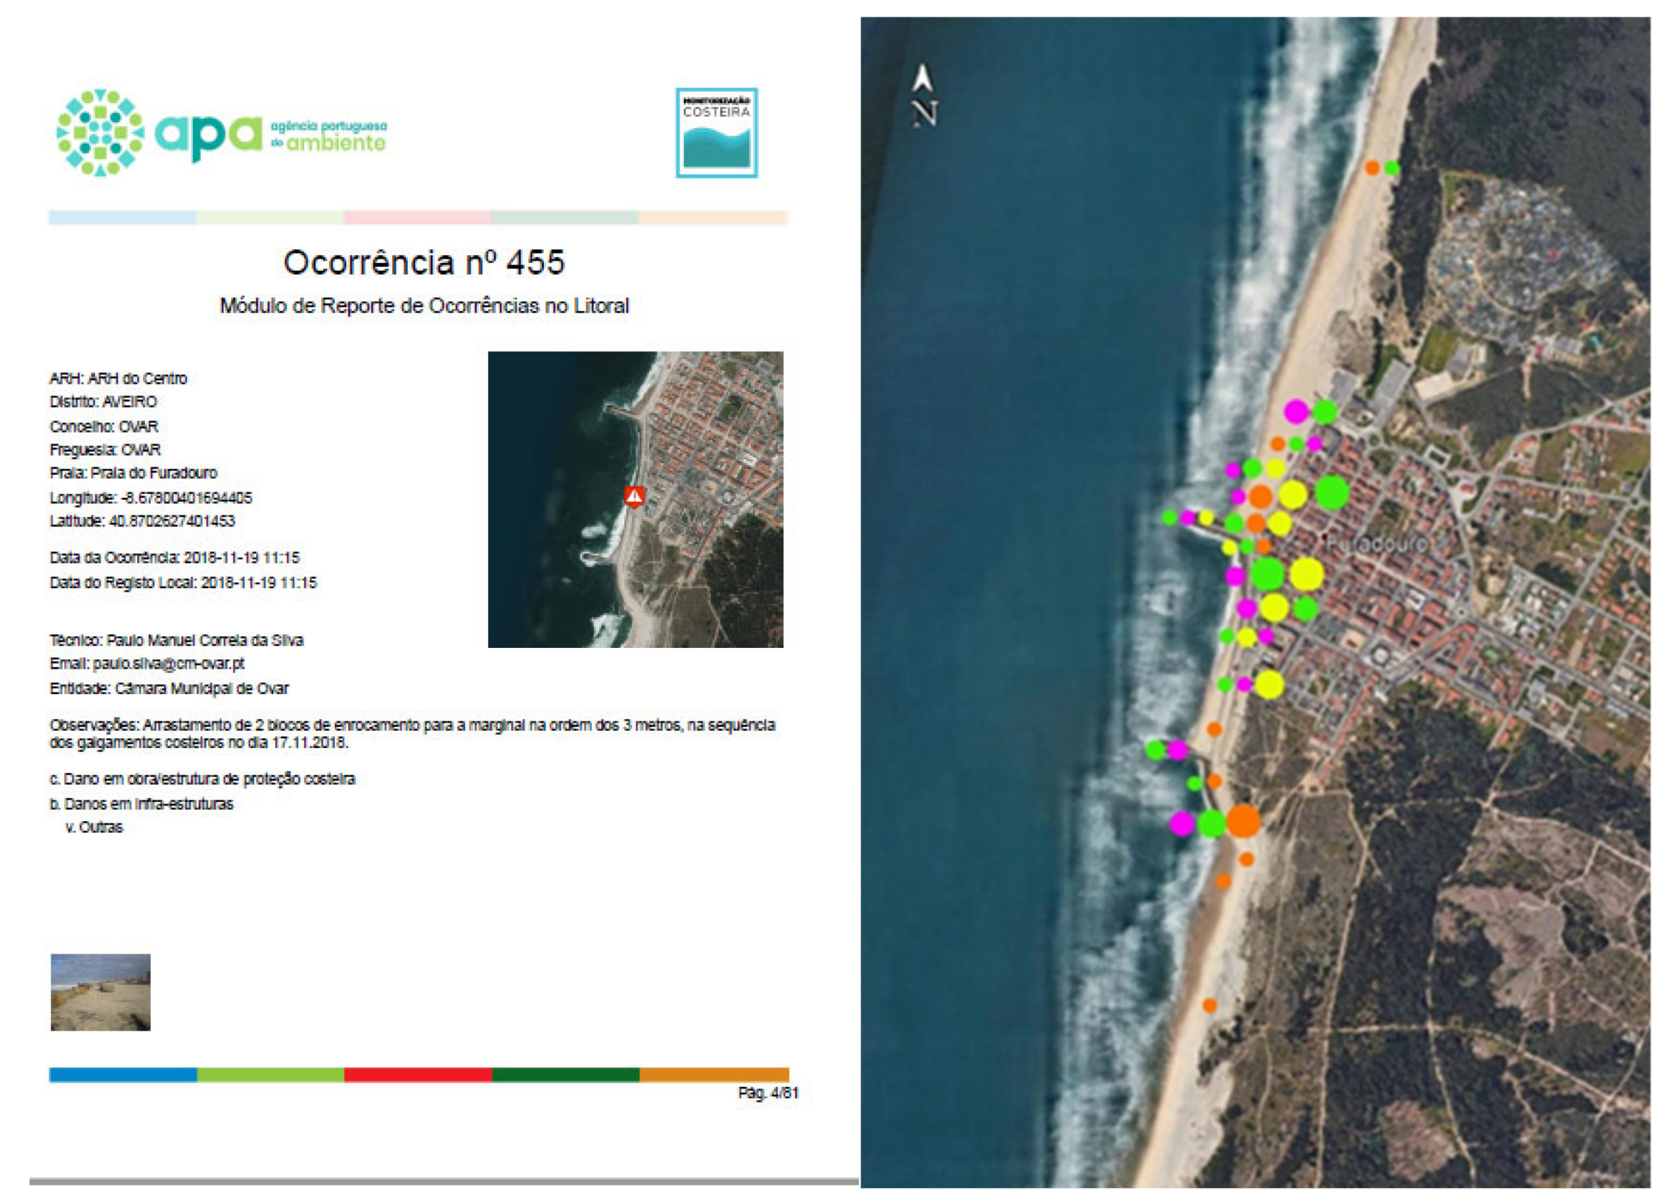1668x1202 pixels.
Task: Click the red warning marker on small map
Action: [x=634, y=496]
